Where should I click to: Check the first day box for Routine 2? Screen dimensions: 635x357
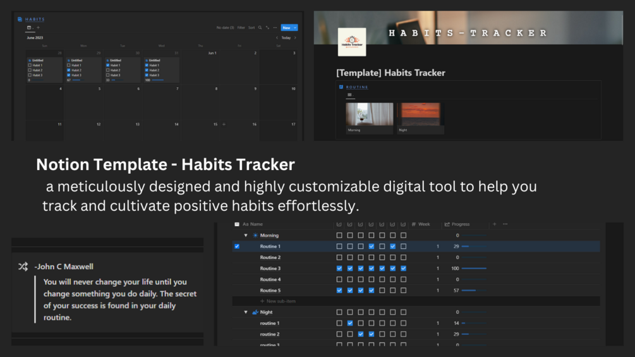339,257
